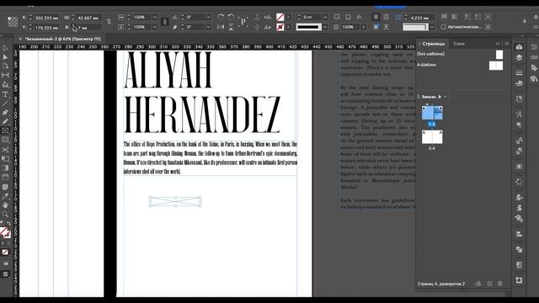The width and height of the screenshot is (539, 303).
Task: Close the Безымянный-2 document tab
Action: (20, 39)
